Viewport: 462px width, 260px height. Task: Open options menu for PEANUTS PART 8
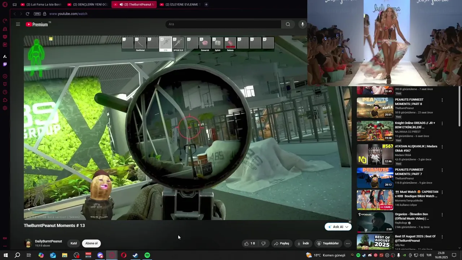point(442,100)
